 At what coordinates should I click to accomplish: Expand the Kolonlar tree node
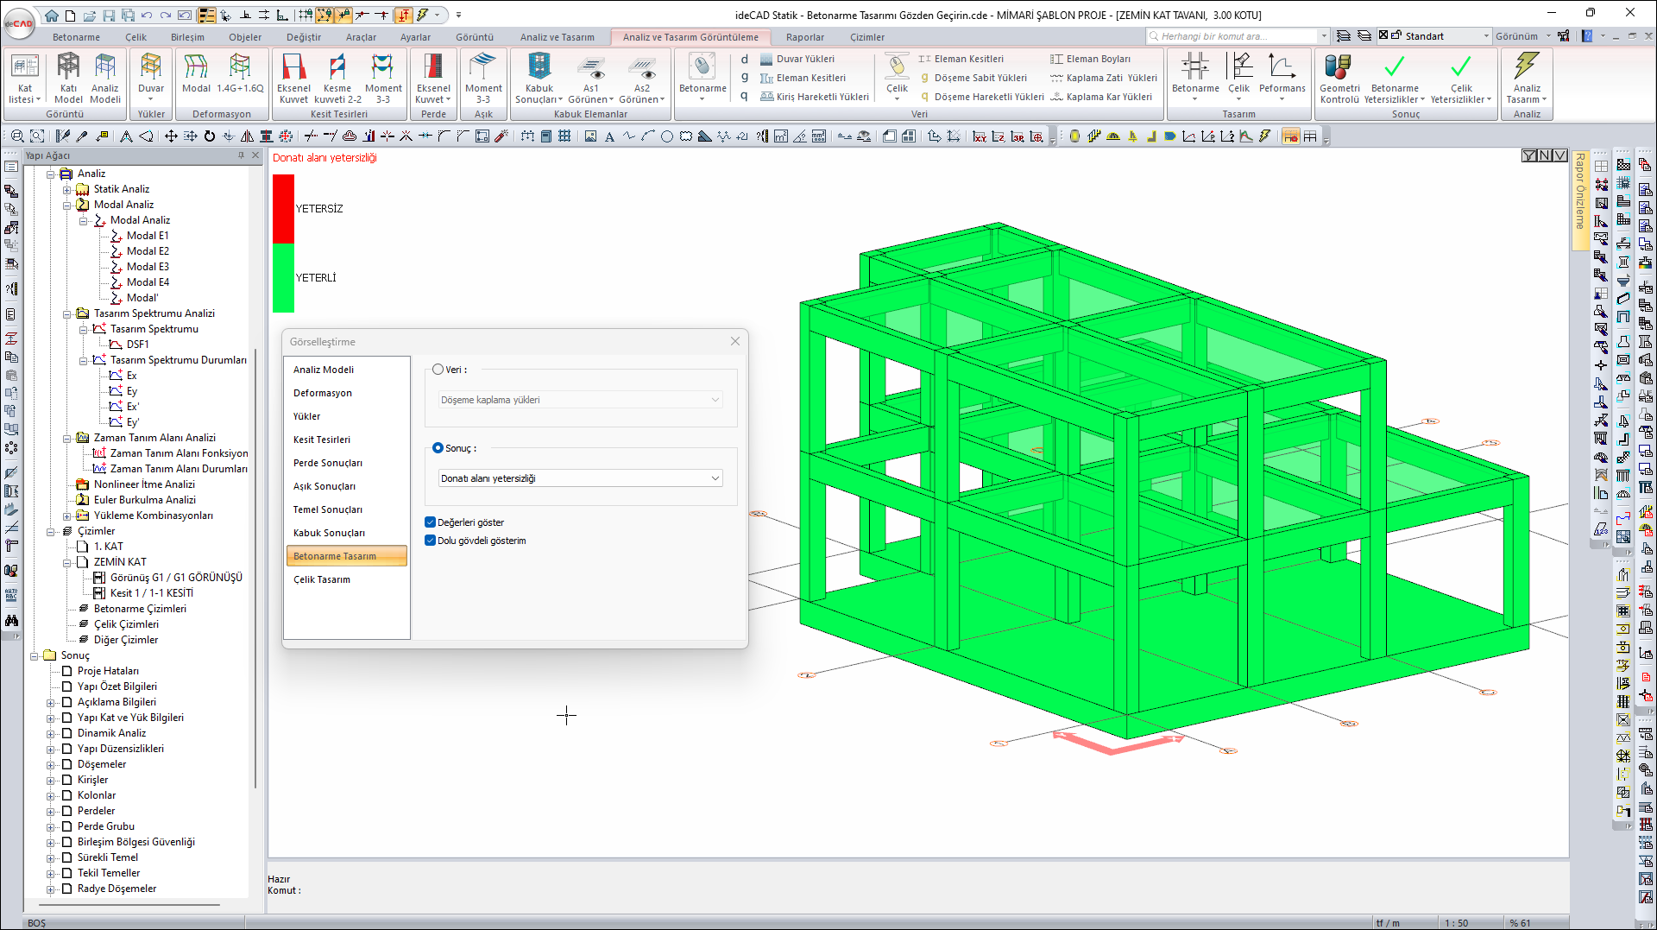coord(51,795)
